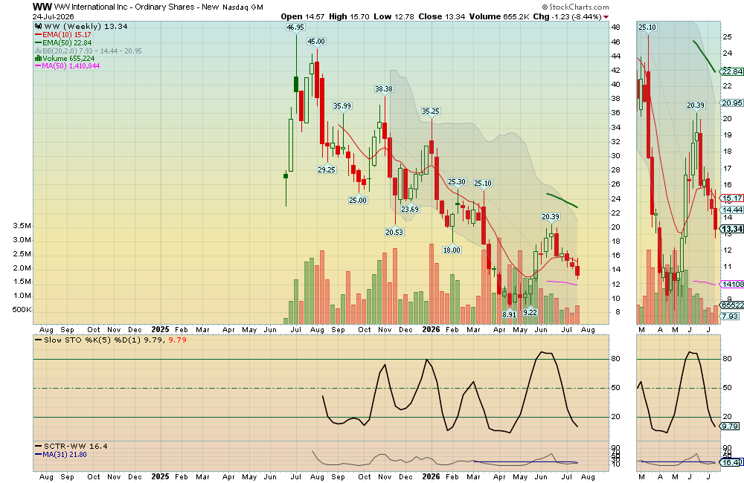Click the Bollinger Bands legend icon
Viewport: 744px width, 483px height.
(x=39, y=51)
